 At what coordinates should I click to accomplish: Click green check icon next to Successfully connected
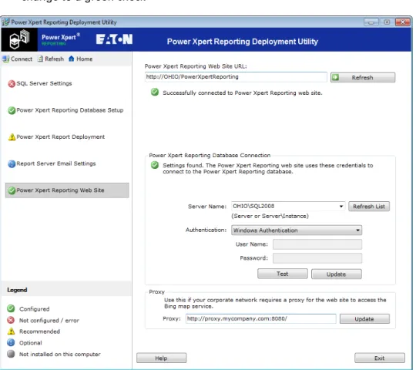pyautogui.click(x=155, y=92)
